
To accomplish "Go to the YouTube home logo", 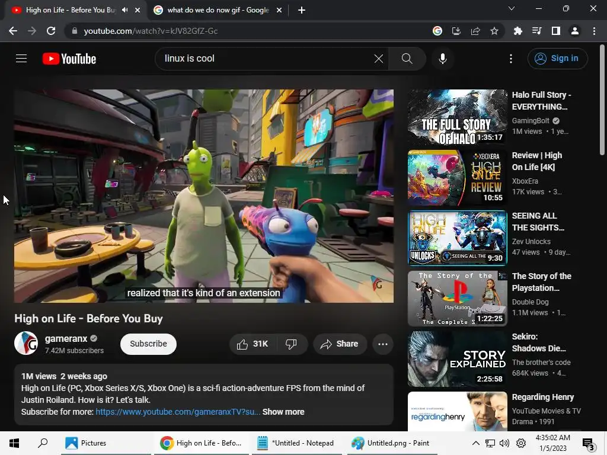I will point(69,59).
